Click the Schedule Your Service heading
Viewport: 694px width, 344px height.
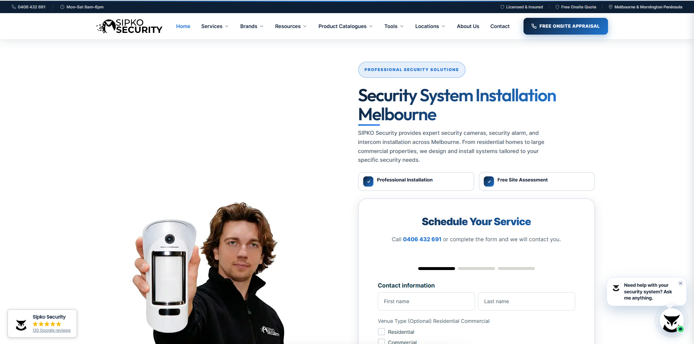tap(476, 222)
